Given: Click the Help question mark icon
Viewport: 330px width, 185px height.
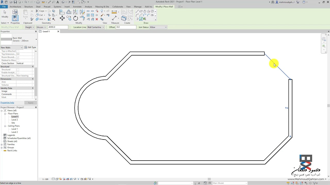Looking at the screenshot, I should point(304,2).
